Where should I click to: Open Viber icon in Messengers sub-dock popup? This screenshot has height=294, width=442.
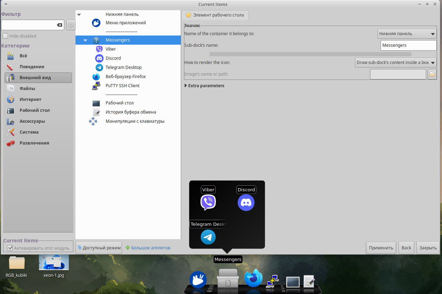tap(208, 203)
